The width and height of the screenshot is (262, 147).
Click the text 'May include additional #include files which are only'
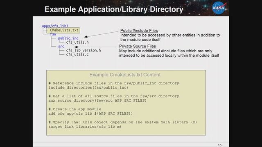pos(165,51)
